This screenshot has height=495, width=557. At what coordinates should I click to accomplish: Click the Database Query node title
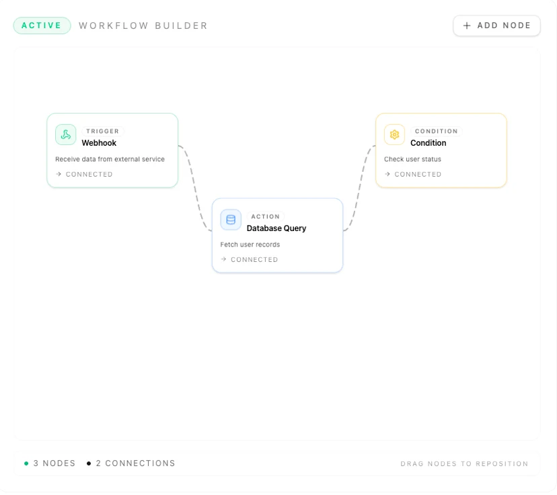pyautogui.click(x=276, y=228)
